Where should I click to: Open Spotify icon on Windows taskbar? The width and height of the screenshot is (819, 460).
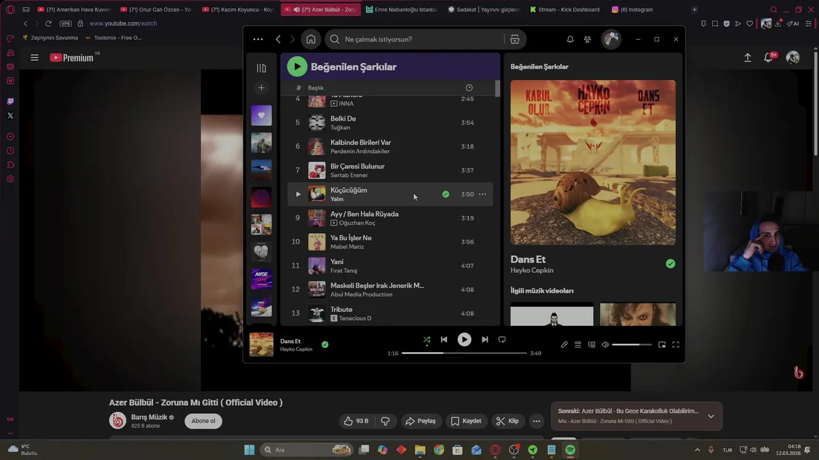[570, 450]
